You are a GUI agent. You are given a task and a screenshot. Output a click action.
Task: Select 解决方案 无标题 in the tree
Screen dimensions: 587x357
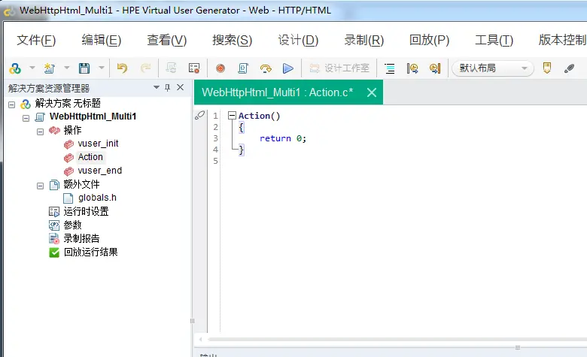68,103
